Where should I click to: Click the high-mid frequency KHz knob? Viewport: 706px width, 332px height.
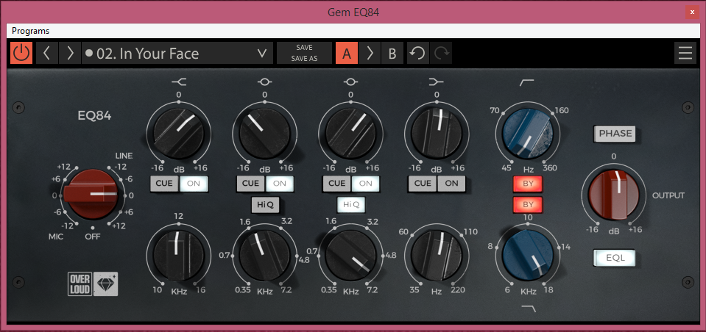[x=264, y=256]
